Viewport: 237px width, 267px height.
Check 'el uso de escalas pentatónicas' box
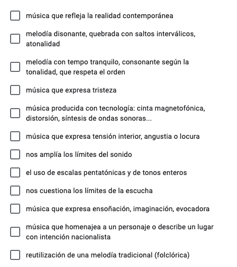click(15, 172)
